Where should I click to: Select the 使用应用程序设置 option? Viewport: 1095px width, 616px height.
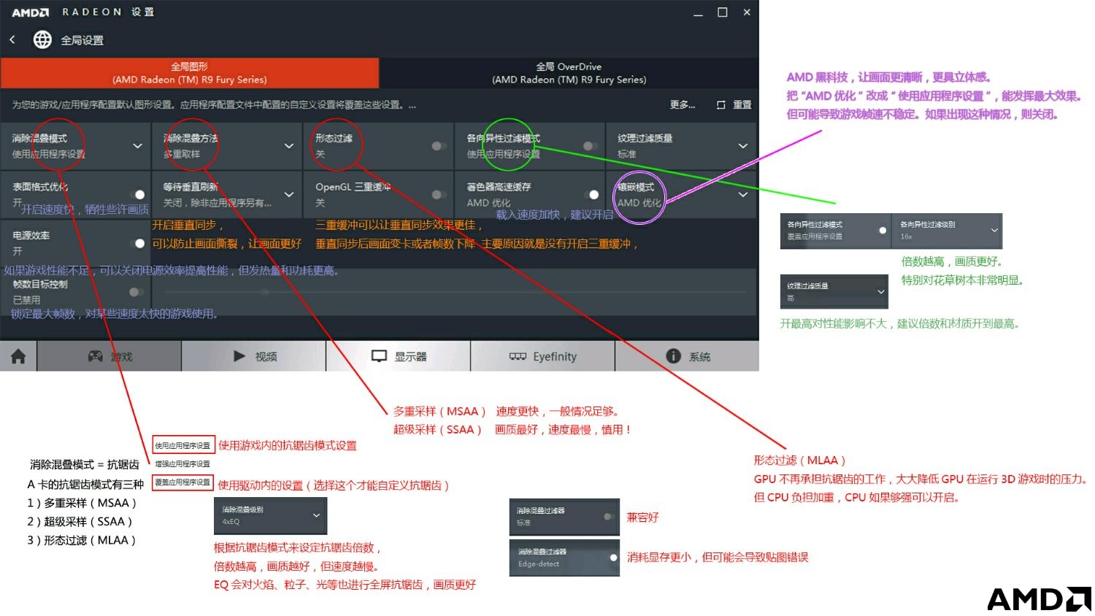pos(182,445)
